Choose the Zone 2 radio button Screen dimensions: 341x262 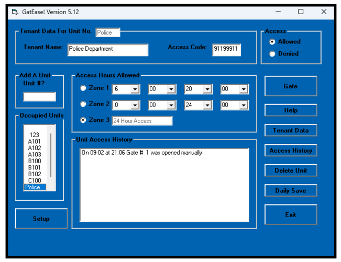(x=83, y=104)
